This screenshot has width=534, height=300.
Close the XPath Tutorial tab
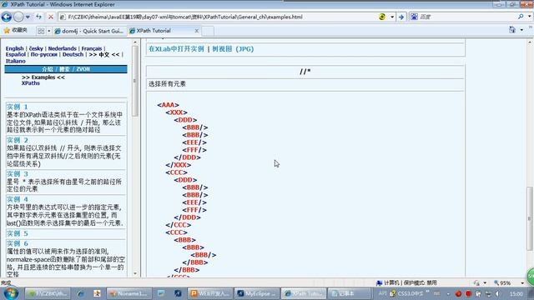[197, 31]
